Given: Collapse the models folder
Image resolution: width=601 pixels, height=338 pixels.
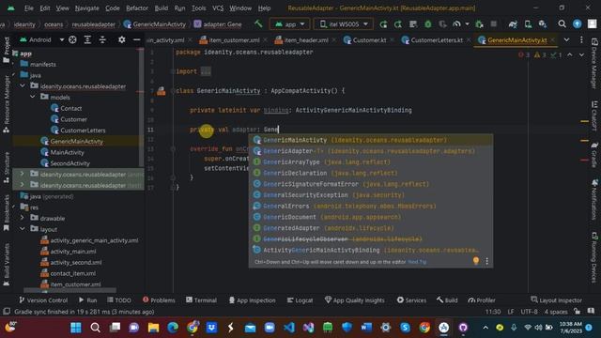Looking at the screenshot, I should click(x=33, y=97).
